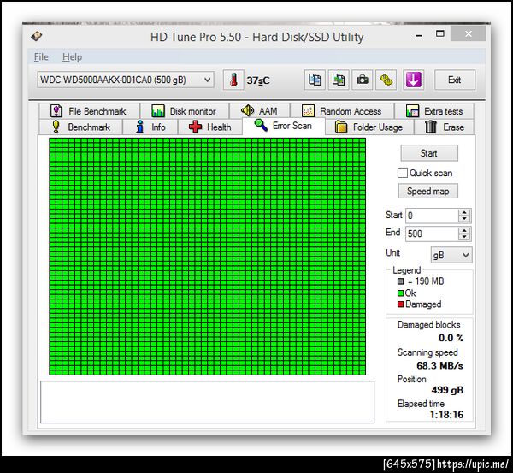This screenshot has width=513, height=473.
Task: Switch to the Random Access tab
Action: click(x=342, y=111)
